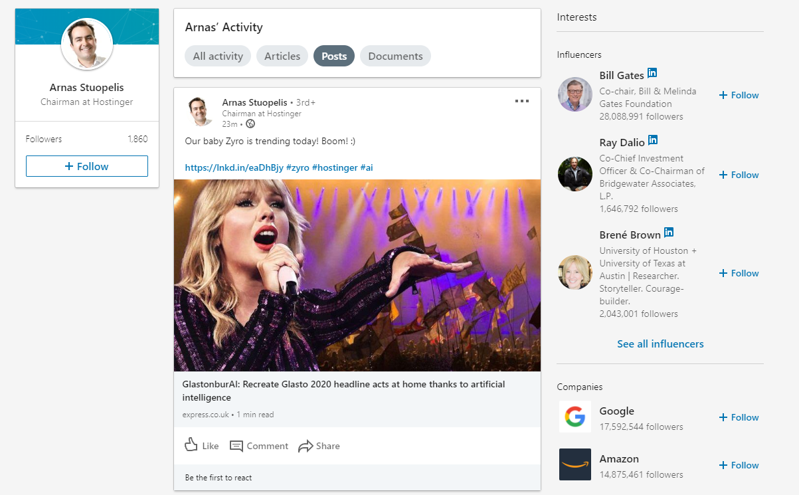Click '14,875,461 followers' text
Screen dimensions: 799x495
tap(641, 474)
